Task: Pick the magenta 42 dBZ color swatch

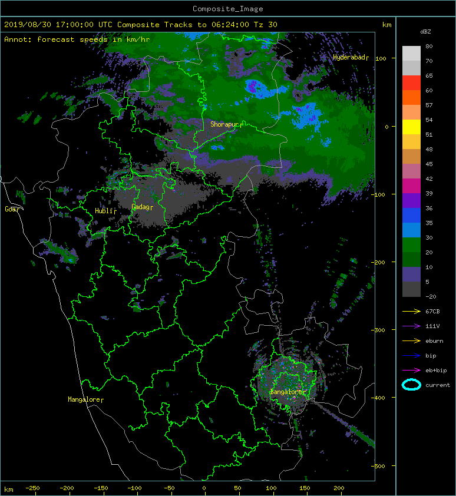Action: click(411, 186)
